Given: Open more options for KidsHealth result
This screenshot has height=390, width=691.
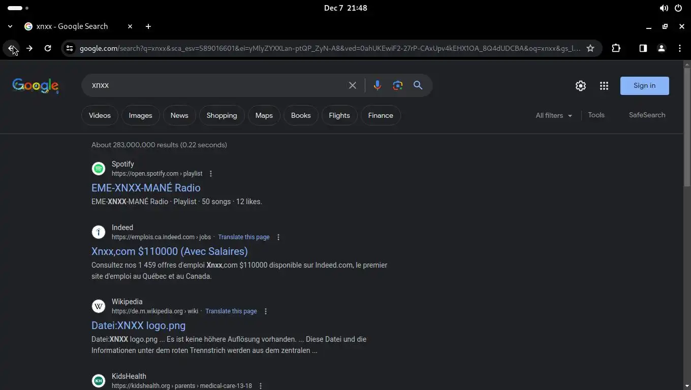Looking at the screenshot, I should [x=261, y=386].
